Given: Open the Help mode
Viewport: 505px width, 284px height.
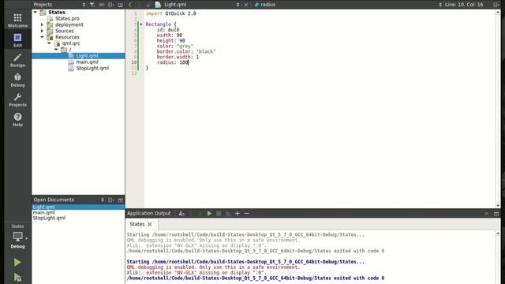Looking at the screenshot, I should click(x=17, y=119).
